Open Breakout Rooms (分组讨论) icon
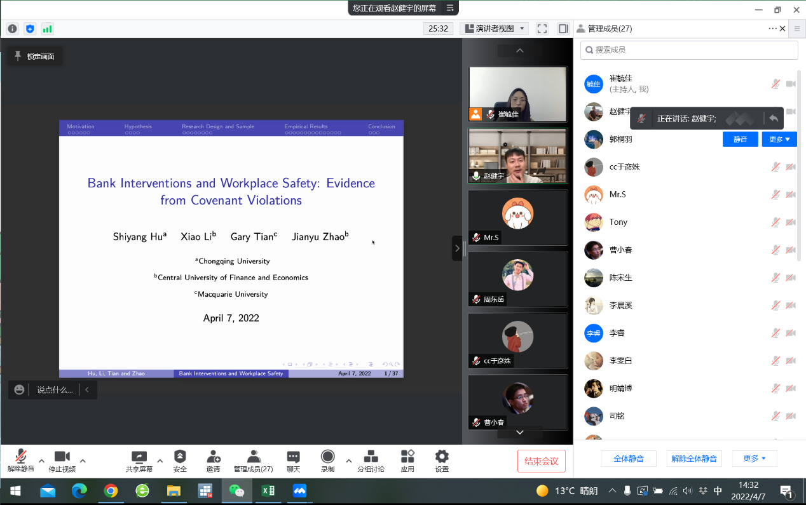This screenshot has width=806, height=505. point(371,457)
